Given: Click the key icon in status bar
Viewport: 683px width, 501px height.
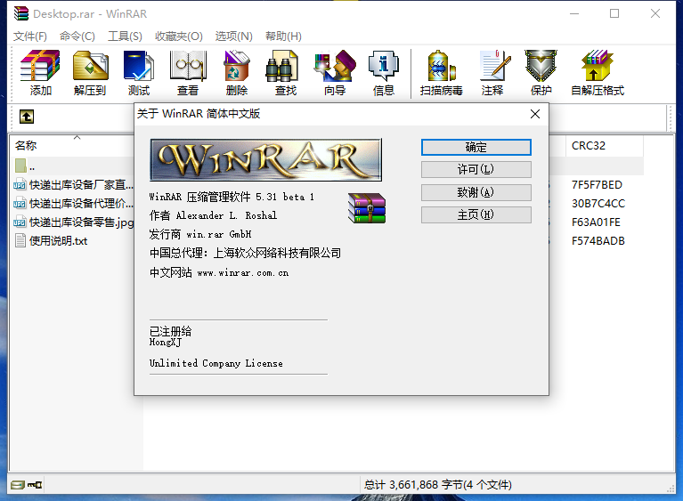Looking at the screenshot, I should tap(35, 484).
